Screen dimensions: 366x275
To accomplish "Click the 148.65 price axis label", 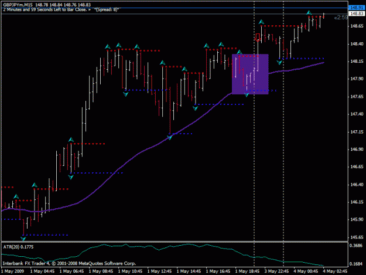I will 357,26.
